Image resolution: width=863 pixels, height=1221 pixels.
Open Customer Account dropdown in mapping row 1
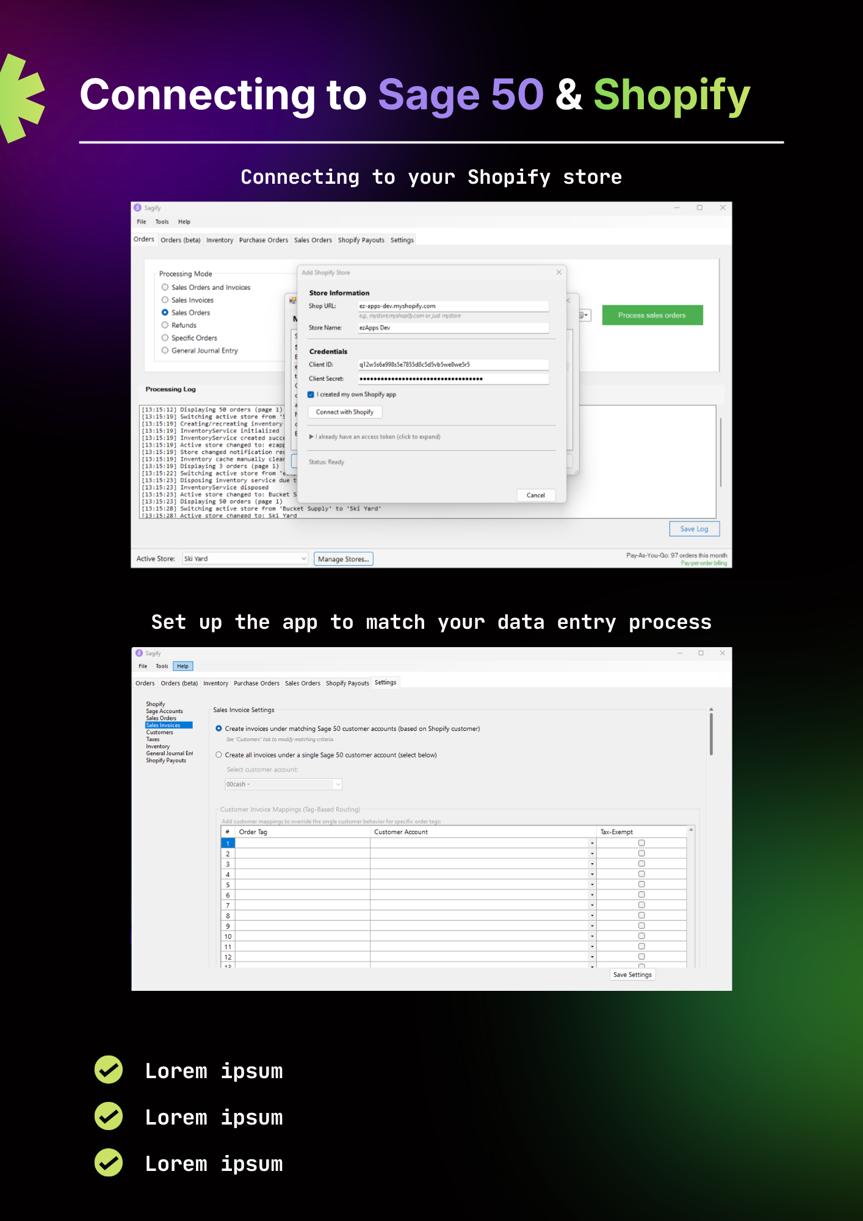point(592,843)
